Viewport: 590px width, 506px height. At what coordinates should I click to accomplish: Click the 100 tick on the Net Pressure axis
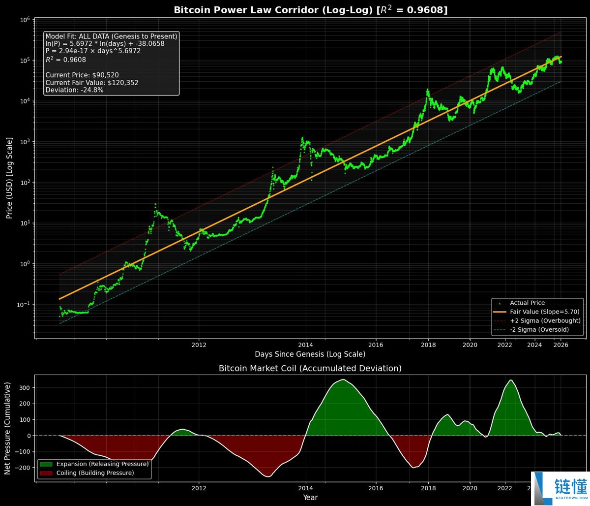tap(25, 420)
